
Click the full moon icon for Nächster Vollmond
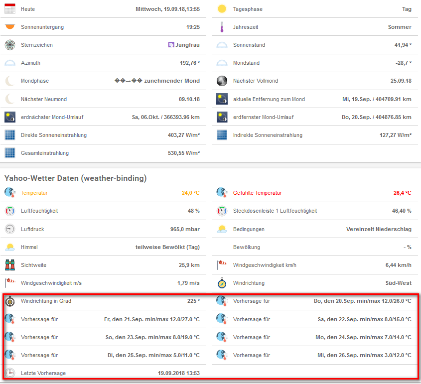[222, 81]
